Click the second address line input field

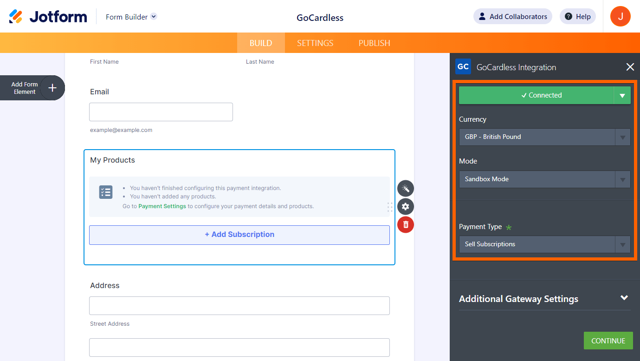point(239,348)
